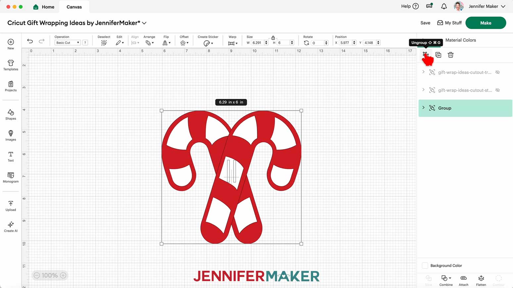Open the Projects panel
Viewport: 513px width, 288px height.
tap(11, 86)
